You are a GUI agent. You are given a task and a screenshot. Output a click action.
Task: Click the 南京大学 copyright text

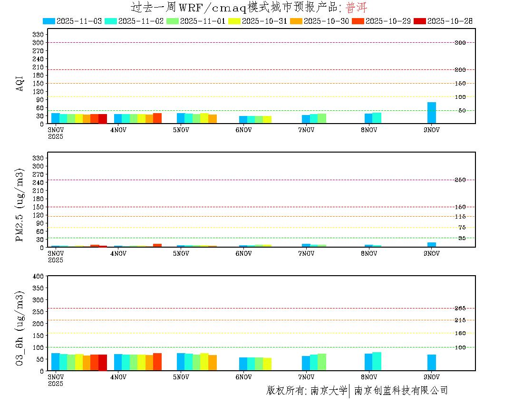(329, 391)
